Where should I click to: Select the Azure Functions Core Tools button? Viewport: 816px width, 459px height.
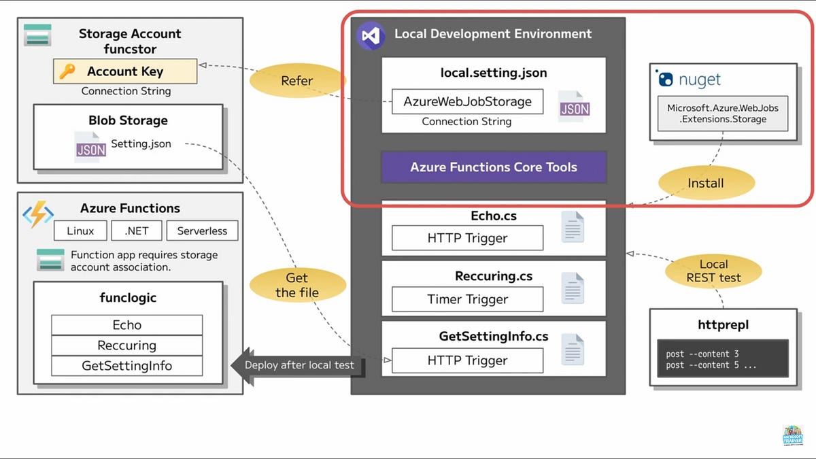tap(494, 167)
